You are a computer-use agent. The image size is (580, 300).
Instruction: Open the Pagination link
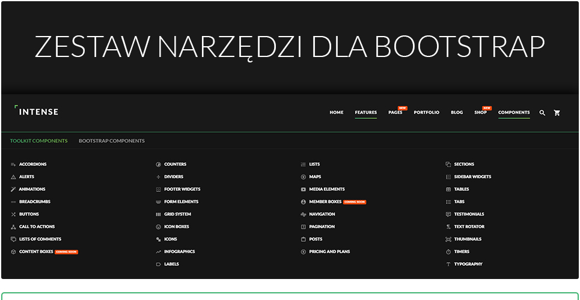[x=322, y=227]
